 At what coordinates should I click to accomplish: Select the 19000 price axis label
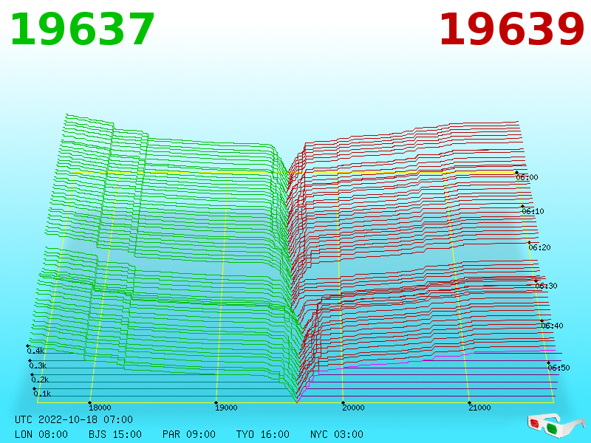click(x=226, y=408)
